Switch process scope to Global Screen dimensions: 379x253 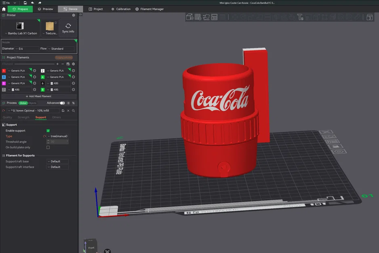23,103
